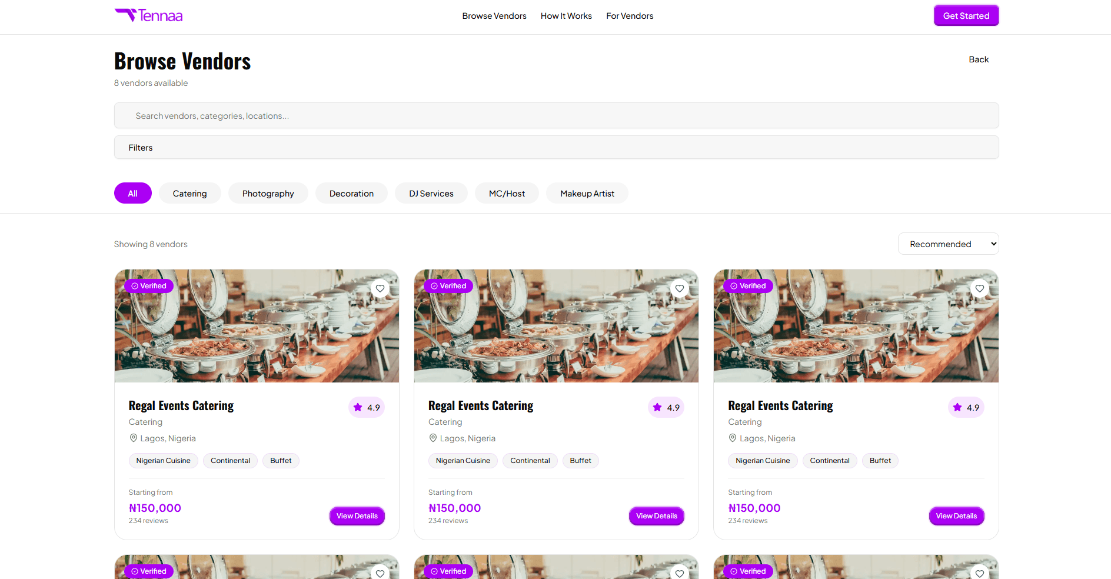The height and width of the screenshot is (579, 1111).
Task: Click star rating badge on third card
Action: tap(966, 407)
